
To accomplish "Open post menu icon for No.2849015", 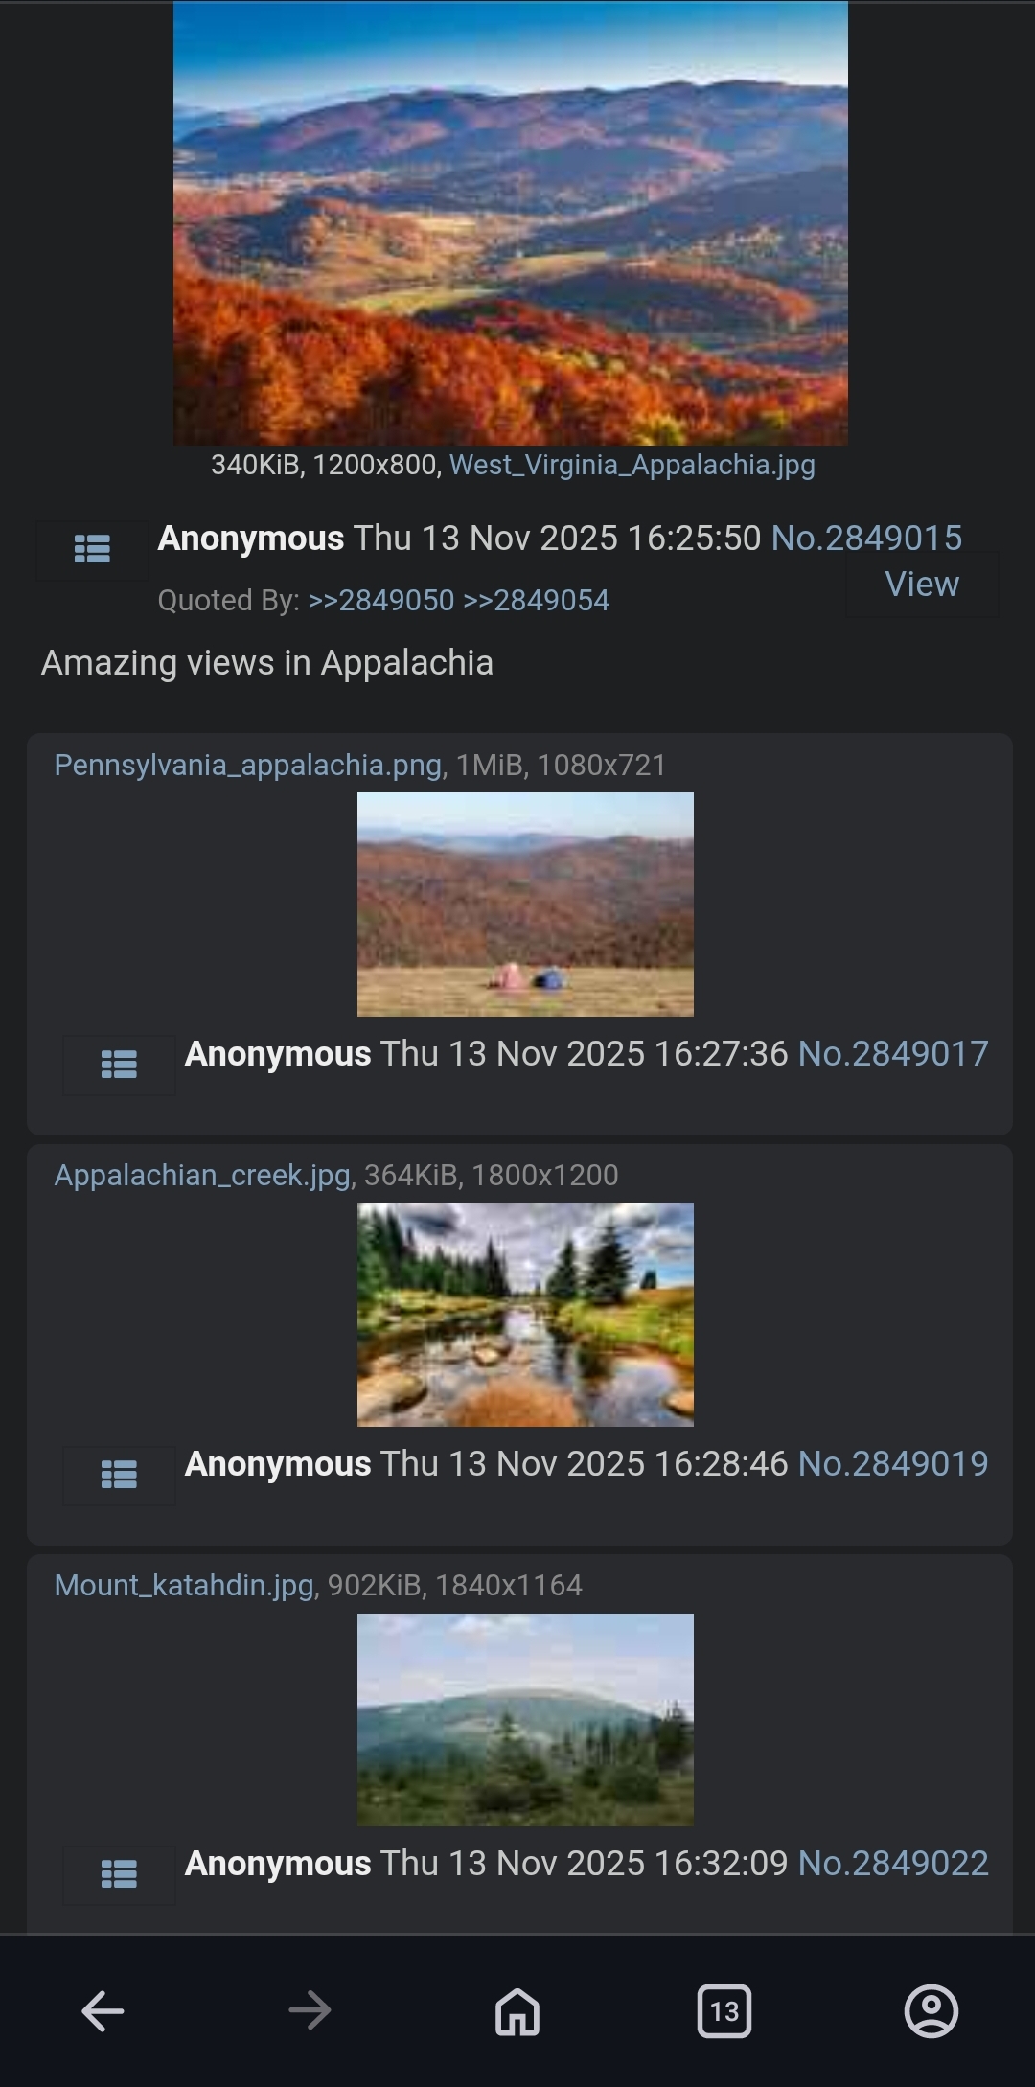I will click(x=92, y=549).
